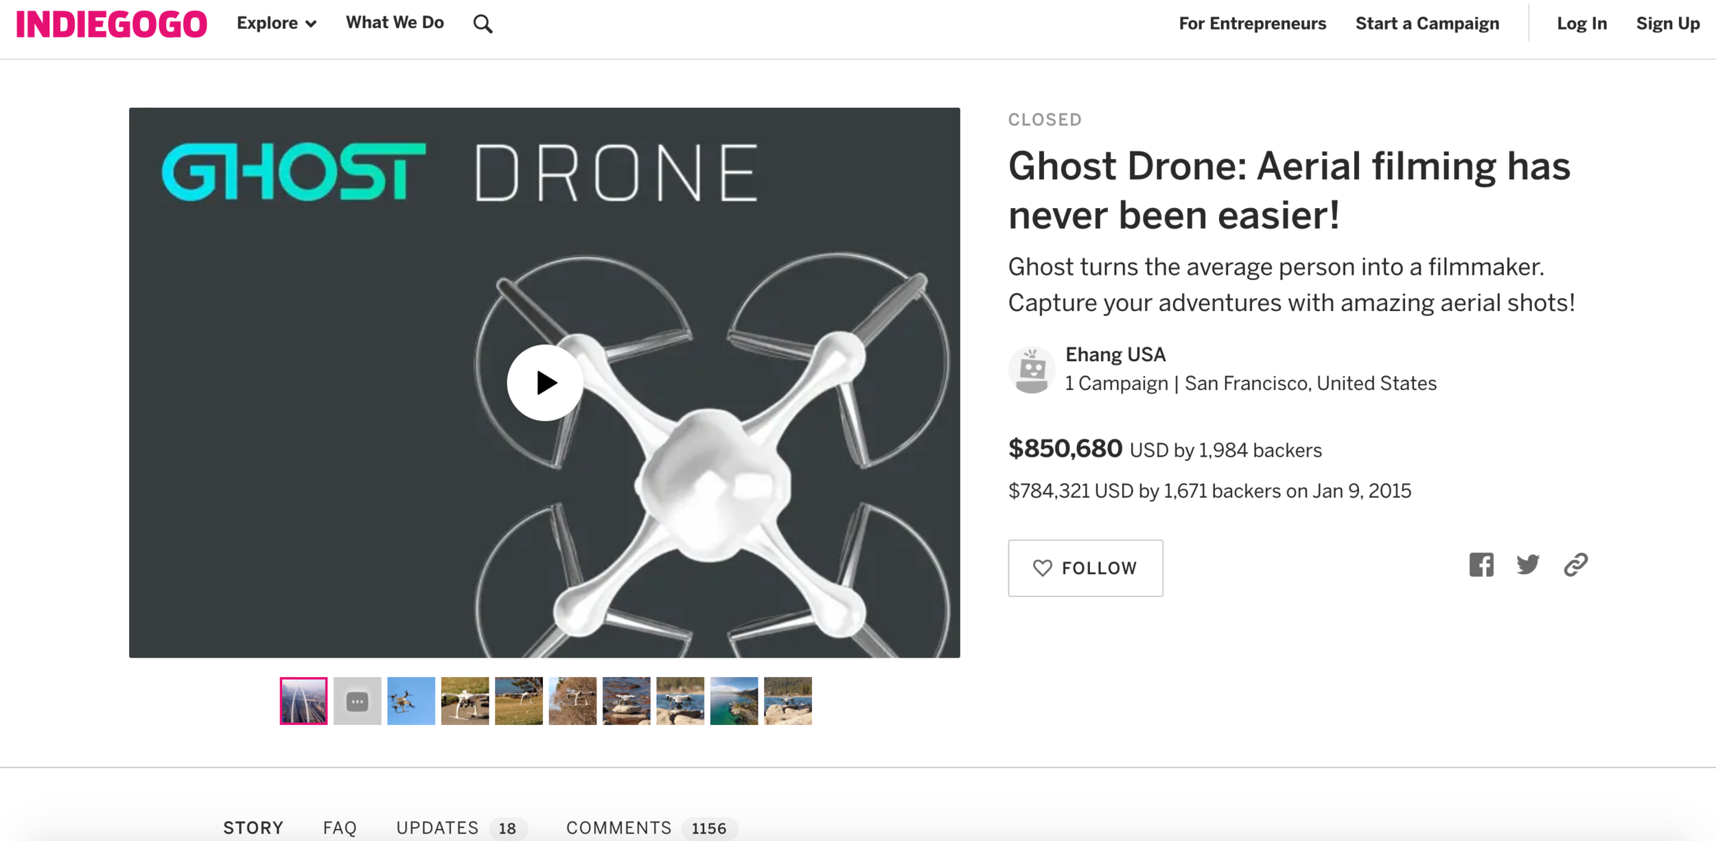Open the search magnifier icon
1716x841 pixels.
[483, 24]
